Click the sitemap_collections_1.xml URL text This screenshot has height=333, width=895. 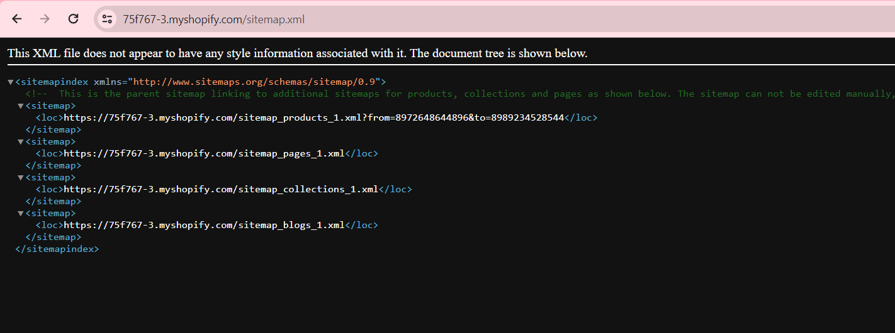coord(222,189)
